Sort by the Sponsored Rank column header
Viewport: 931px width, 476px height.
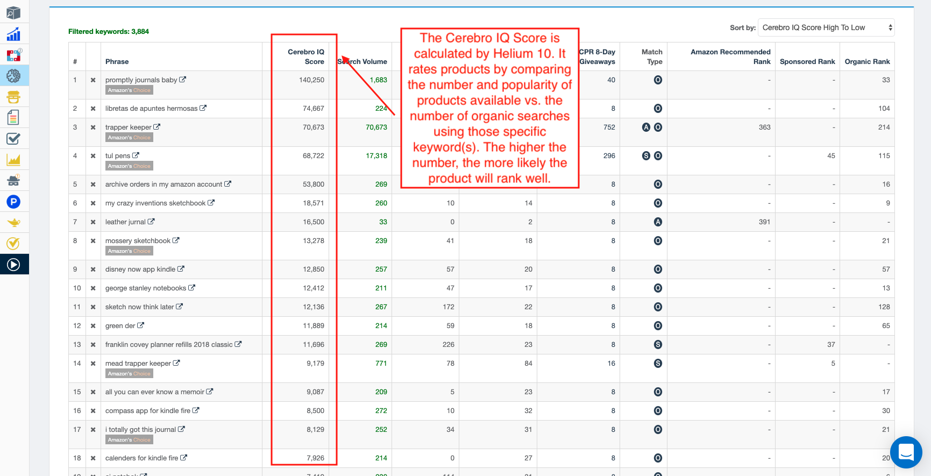click(x=807, y=62)
